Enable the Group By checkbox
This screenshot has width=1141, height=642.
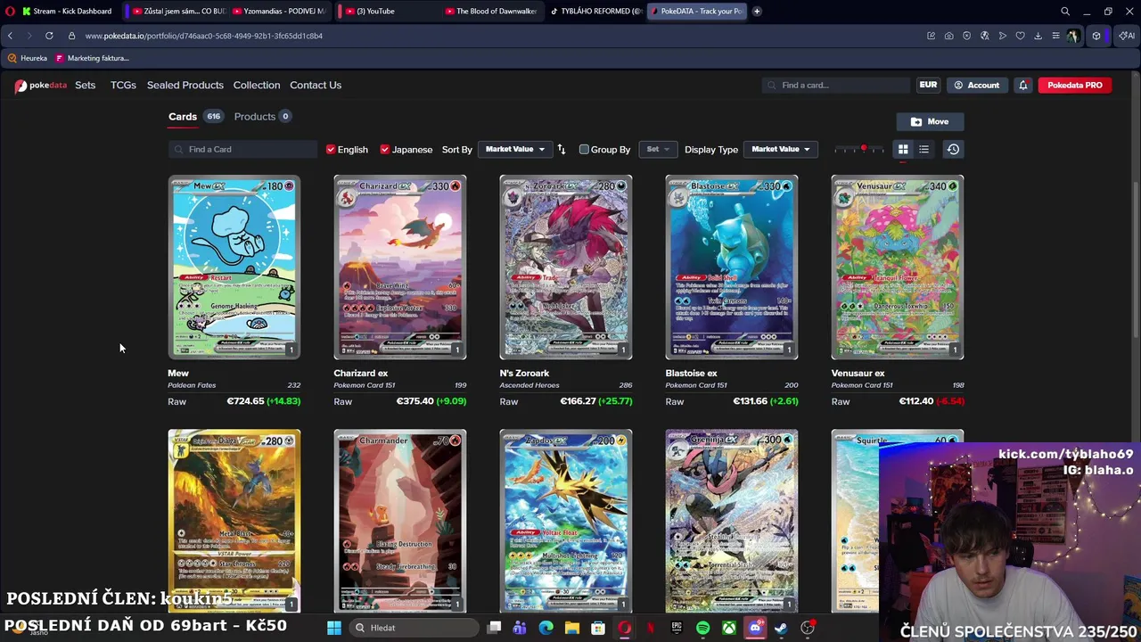584,150
